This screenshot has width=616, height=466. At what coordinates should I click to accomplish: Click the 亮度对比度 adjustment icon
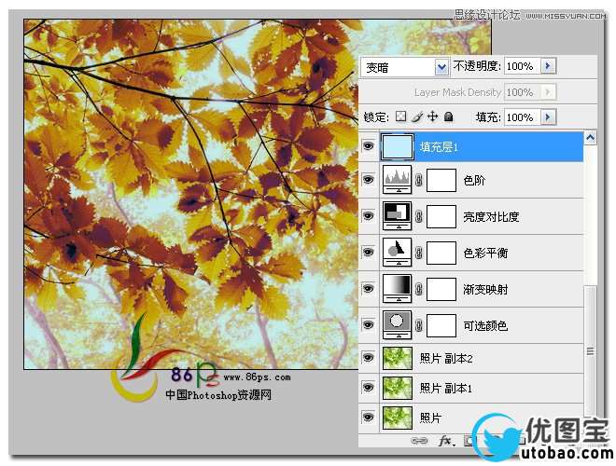coord(398,215)
